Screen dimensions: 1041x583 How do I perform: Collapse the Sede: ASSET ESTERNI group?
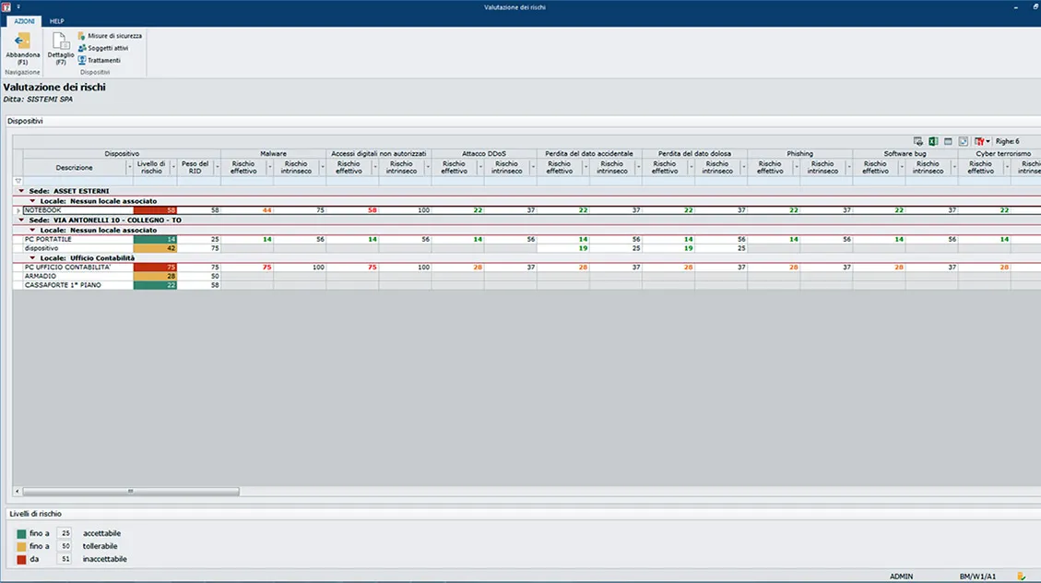pos(22,191)
